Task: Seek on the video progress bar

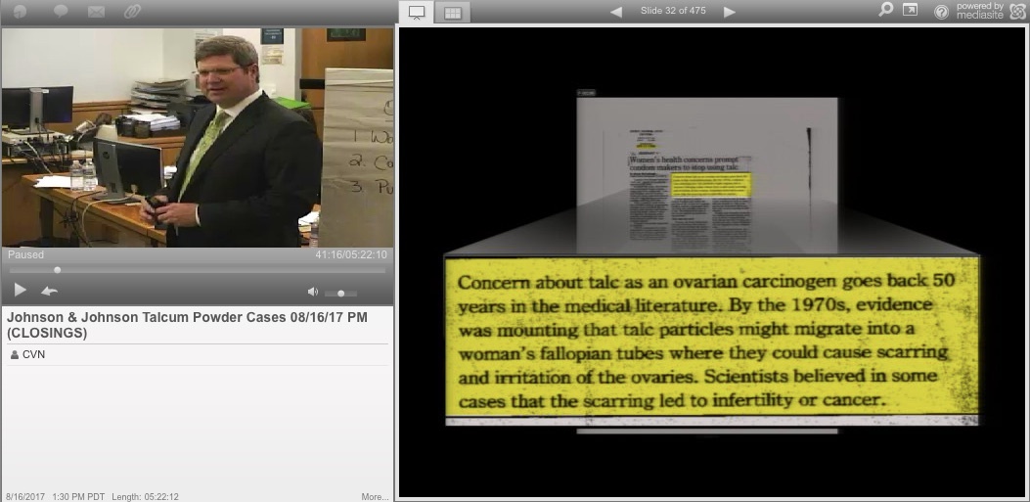Action: coord(197,269)
